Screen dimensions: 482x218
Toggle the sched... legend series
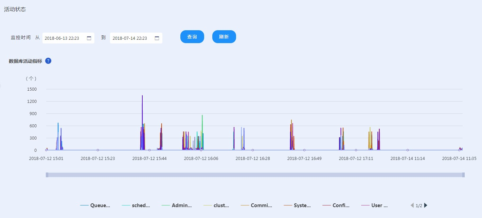136,205
